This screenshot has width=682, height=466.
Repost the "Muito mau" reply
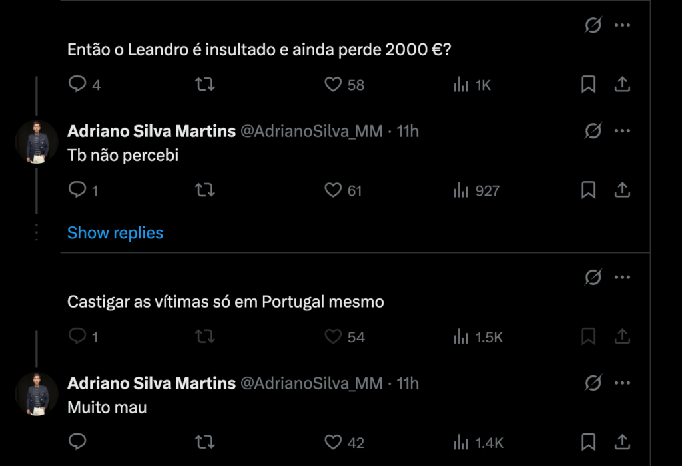(205, 442)
